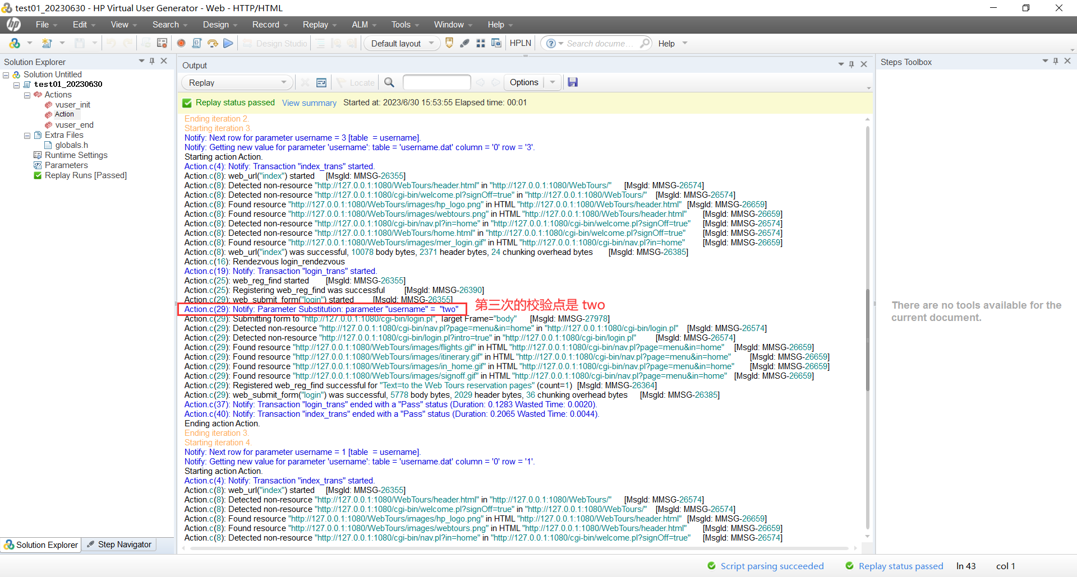Click the Options button
1077x577 pixels.
pos(524,82)
